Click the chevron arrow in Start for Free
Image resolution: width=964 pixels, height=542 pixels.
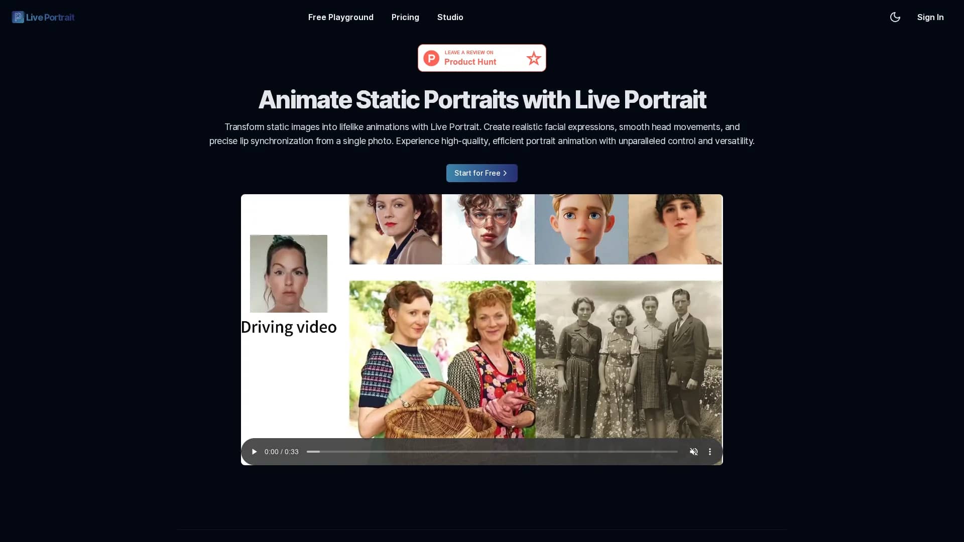coord(505,173)
